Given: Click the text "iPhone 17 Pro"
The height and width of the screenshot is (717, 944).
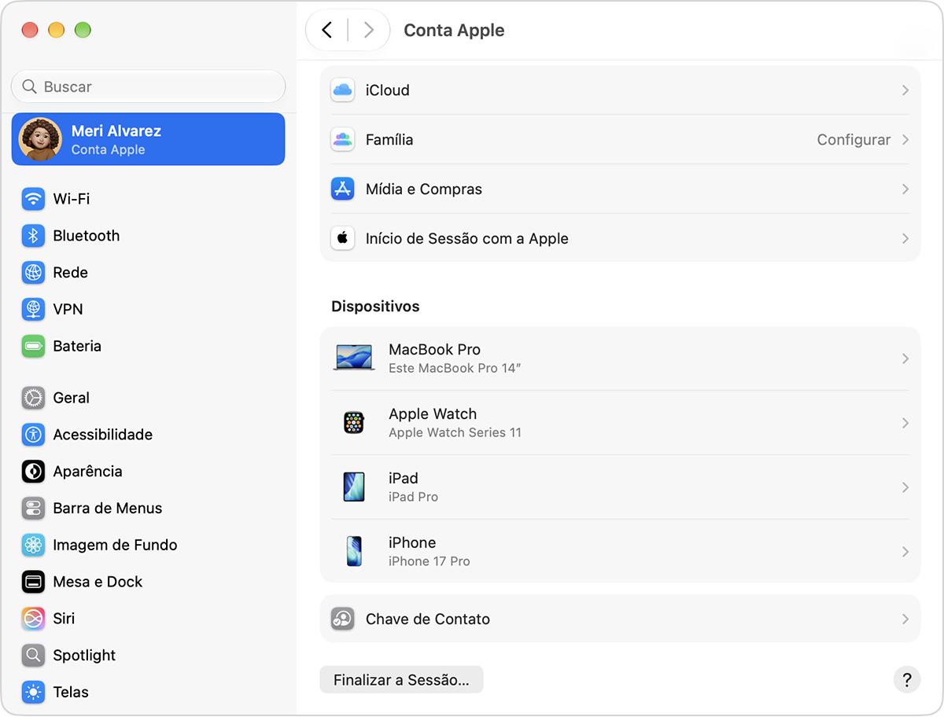Looking at the screenshot, I should 430,561.
